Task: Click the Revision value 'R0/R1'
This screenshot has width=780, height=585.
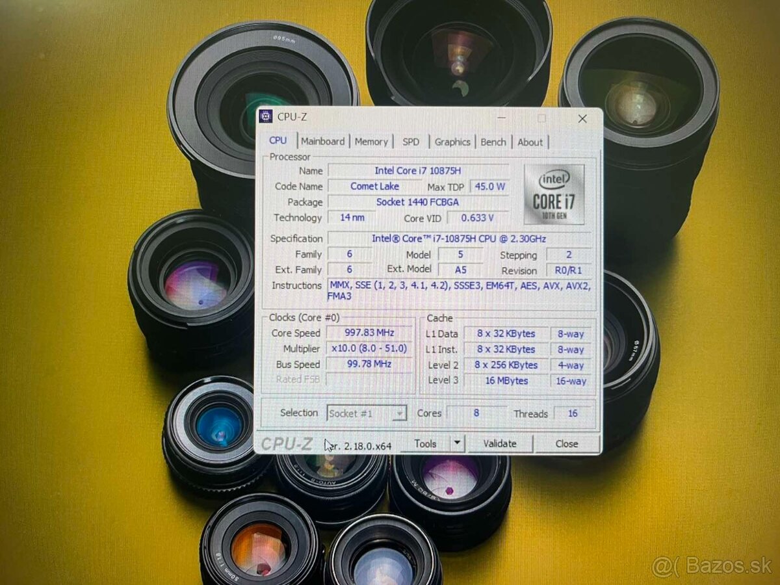Action: [569, 270]
